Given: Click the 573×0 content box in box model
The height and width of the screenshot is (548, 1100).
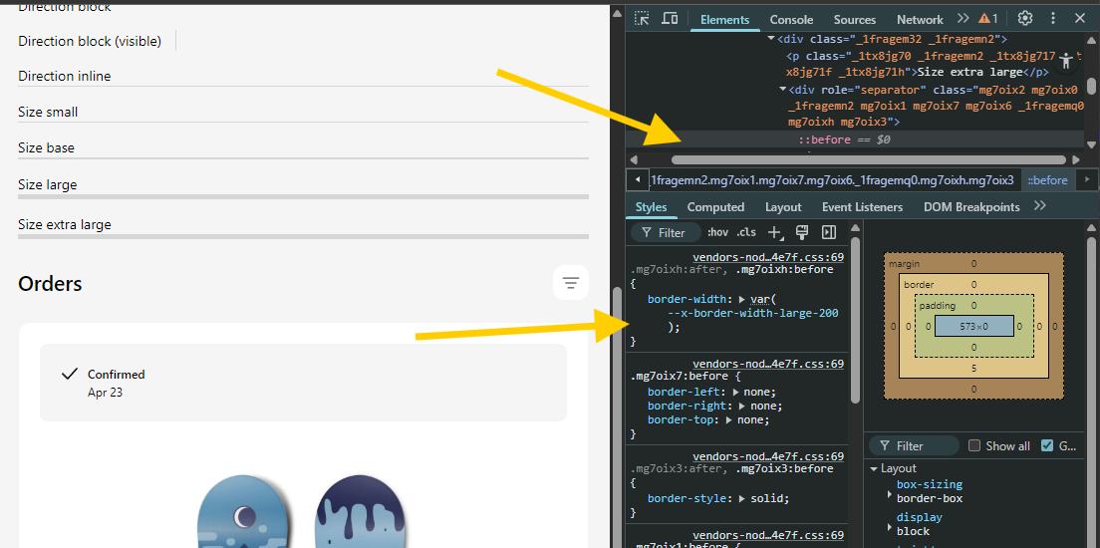Looking at the screenshot, I should coord(973,326).
